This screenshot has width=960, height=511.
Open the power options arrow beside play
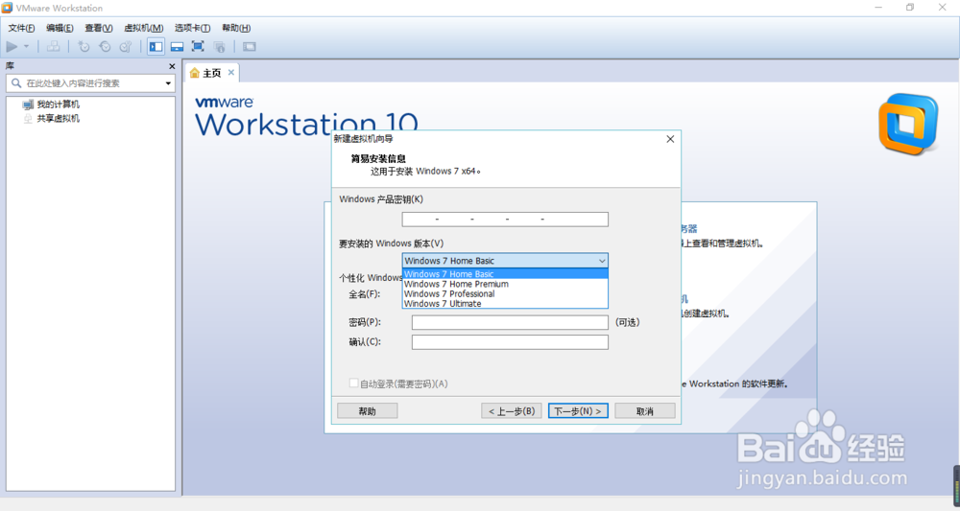pos(26,46)
